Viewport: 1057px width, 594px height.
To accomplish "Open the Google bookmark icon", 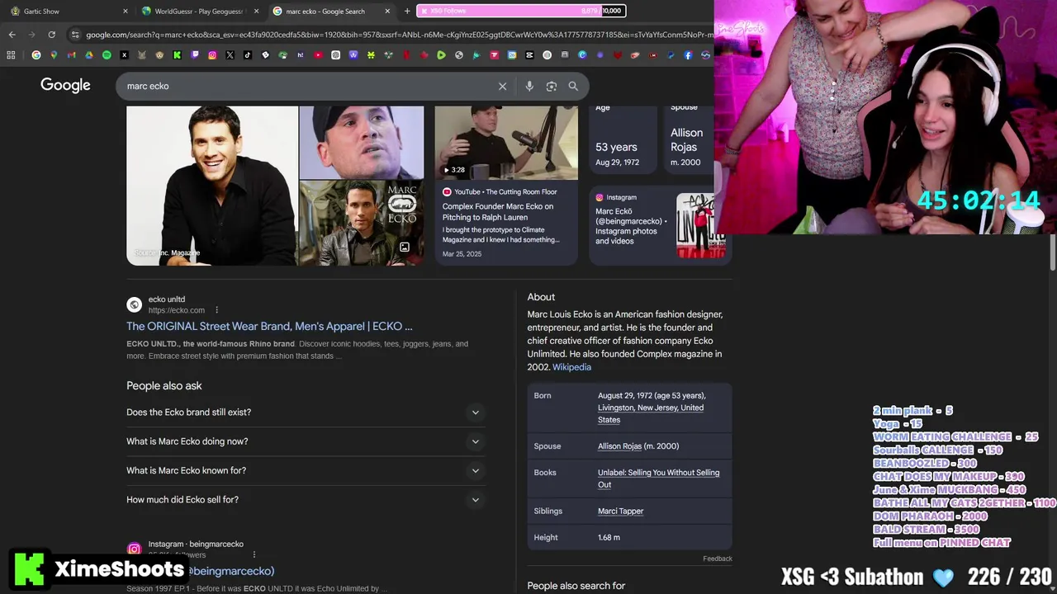I will point(36,55).
